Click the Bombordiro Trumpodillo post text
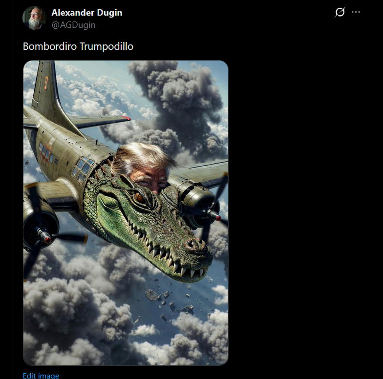383x379 pixels. 78,46
